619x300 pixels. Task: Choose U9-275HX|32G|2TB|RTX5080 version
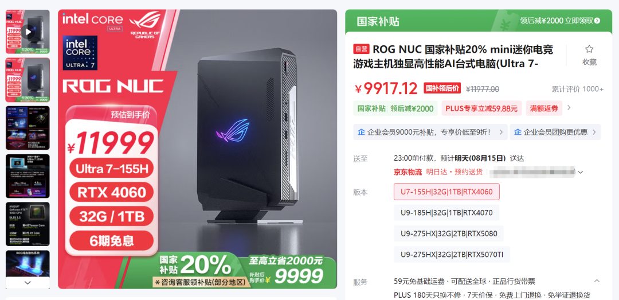[x=449, y=233]
